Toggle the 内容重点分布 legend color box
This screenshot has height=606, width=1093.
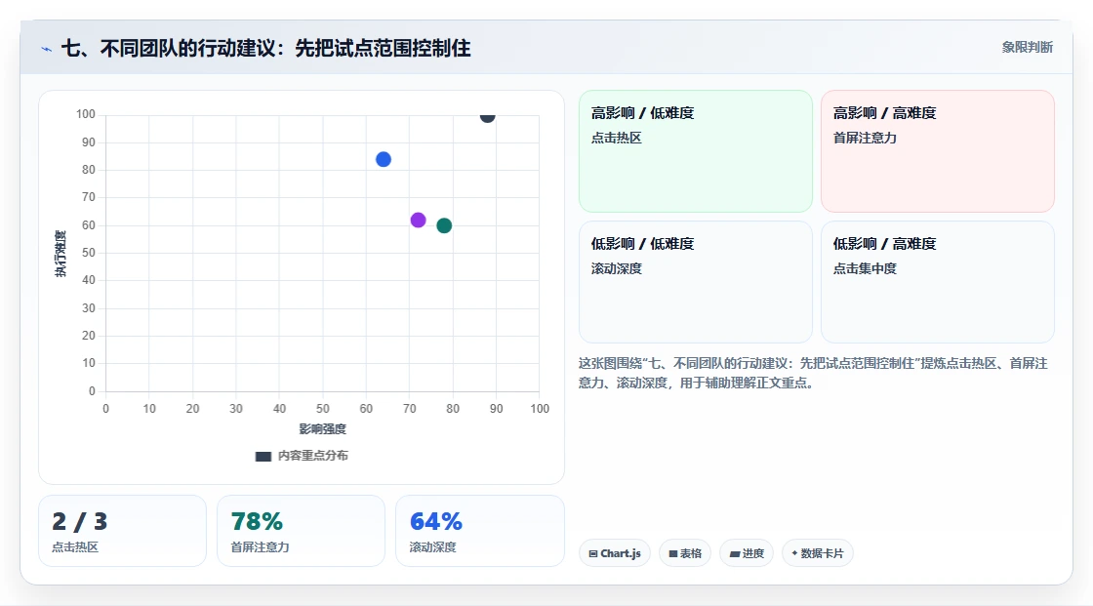click(x=263, y=456)
